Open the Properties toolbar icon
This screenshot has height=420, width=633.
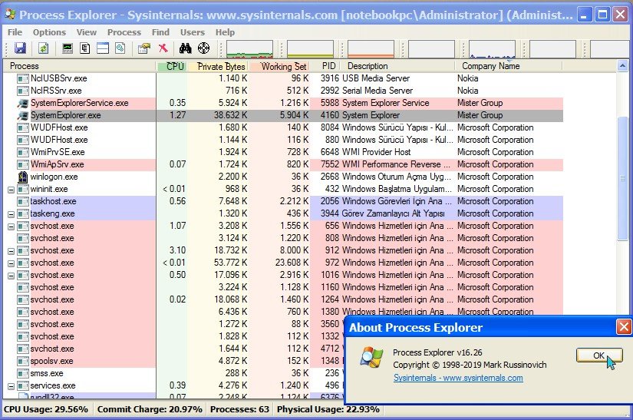coord(144,48)
